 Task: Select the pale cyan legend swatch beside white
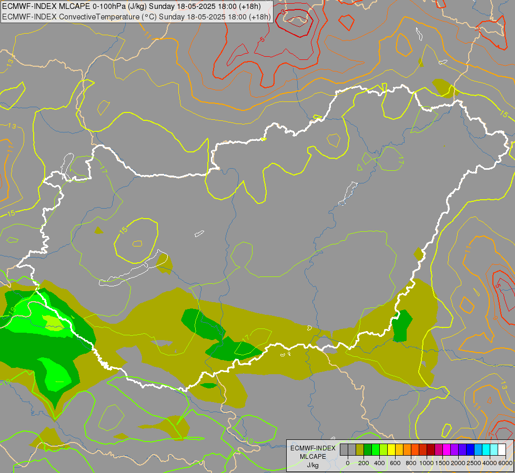point(494,449)
